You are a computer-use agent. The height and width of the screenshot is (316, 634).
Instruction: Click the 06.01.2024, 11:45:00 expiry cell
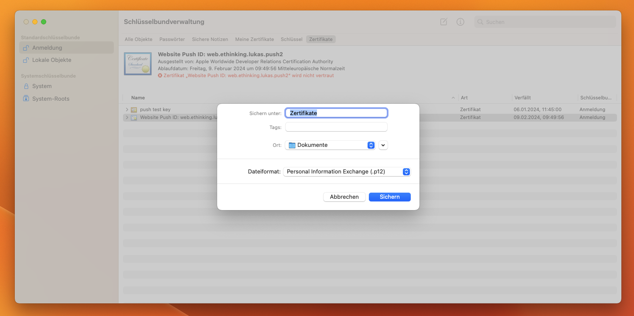click(537, 110)
